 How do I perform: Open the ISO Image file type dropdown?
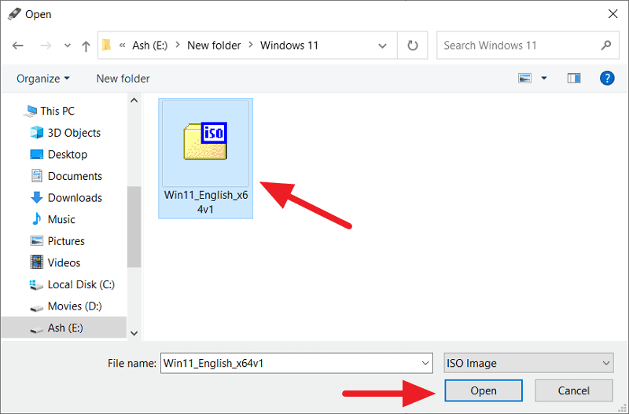point(528,363)
